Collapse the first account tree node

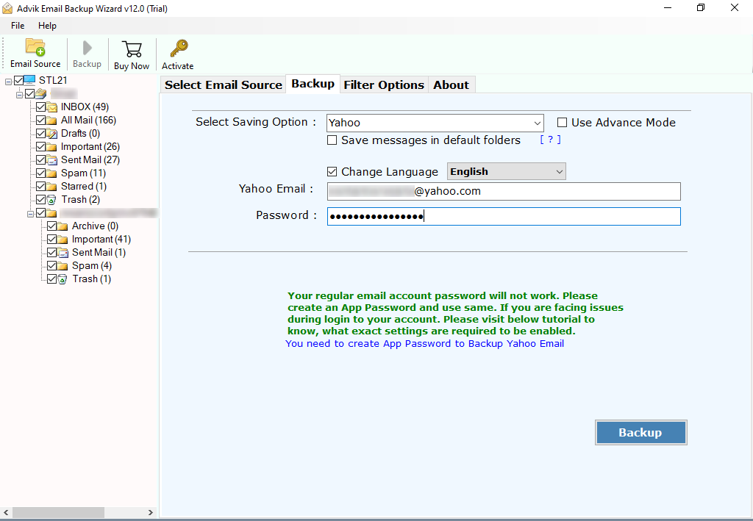click(19, 95)
